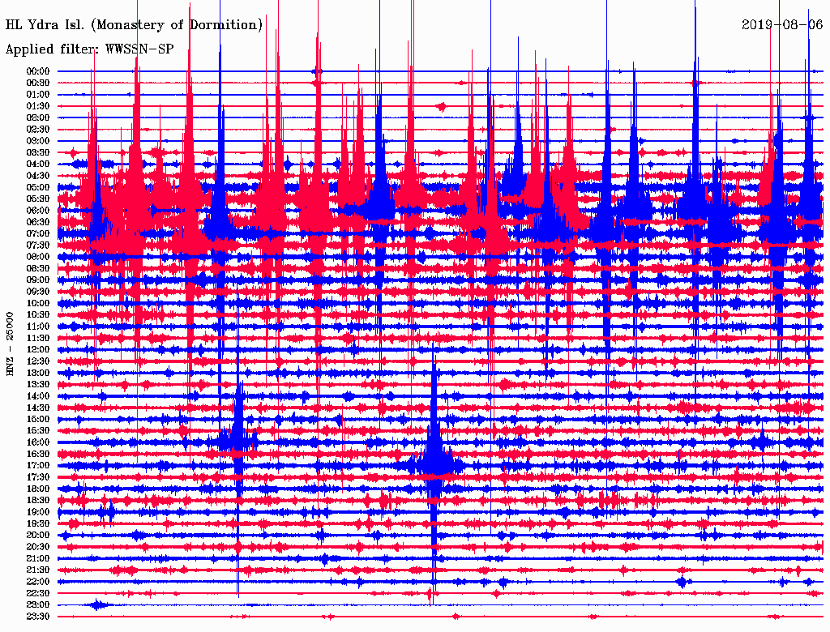The width and height of the screenshot is (830, 632).
Task: Select the 17:00 time label
Action: click(x=38, y=465)
